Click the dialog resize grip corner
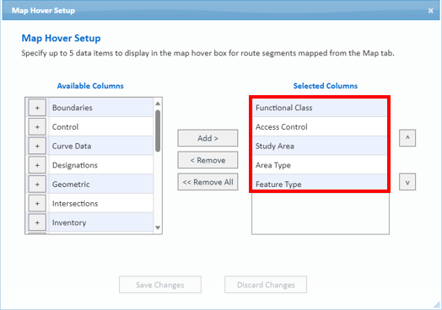Image resolution: width=442 pixels, height=310 pixels. [x=437, y=305]
